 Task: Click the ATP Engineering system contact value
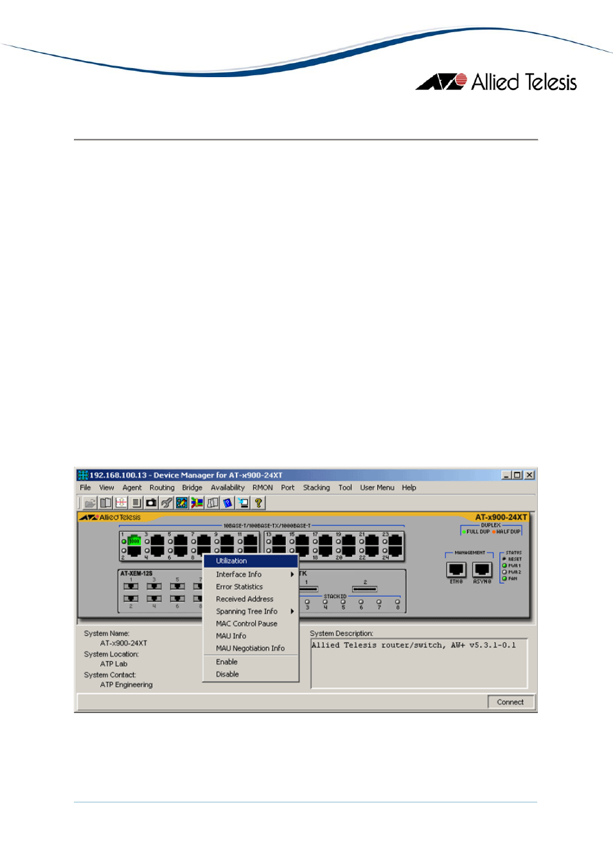pyautogui.click(x=127, y=685)
